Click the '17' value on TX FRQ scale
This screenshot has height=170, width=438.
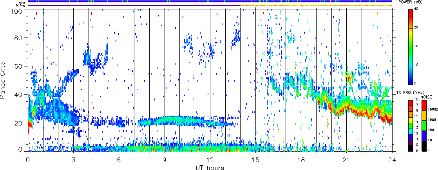(416, 105)
